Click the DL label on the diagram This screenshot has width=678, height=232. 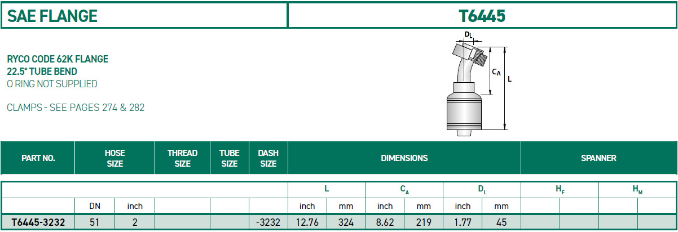coord(468,35)
